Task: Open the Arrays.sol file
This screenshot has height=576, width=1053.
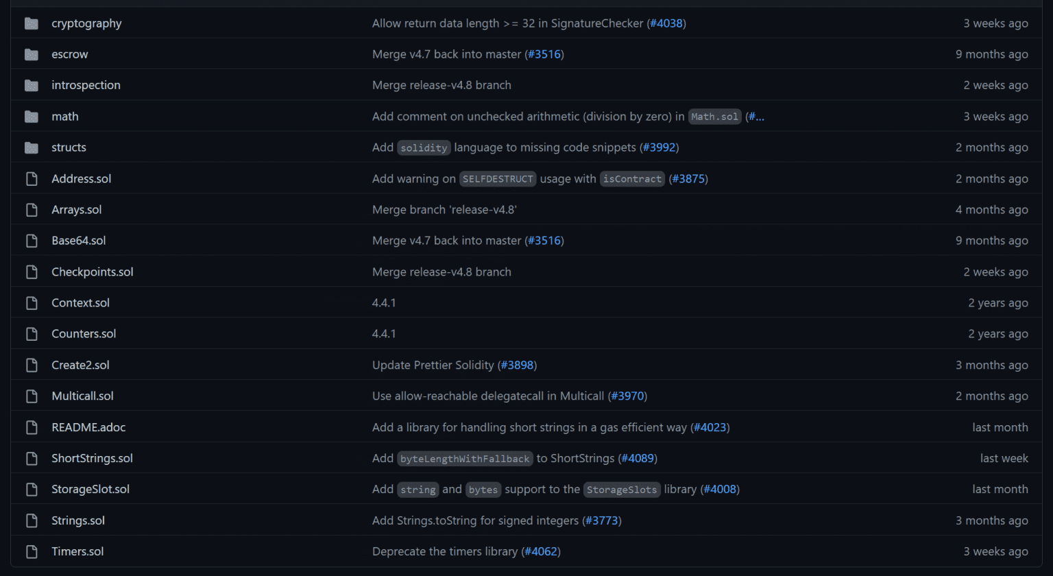Action: (76, 209)
